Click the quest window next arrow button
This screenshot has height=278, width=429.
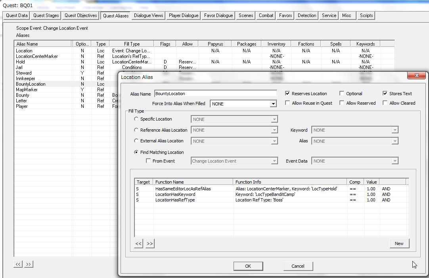[29, 264]
